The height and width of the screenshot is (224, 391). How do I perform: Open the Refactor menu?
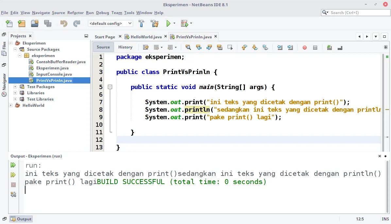pos(75,12)
